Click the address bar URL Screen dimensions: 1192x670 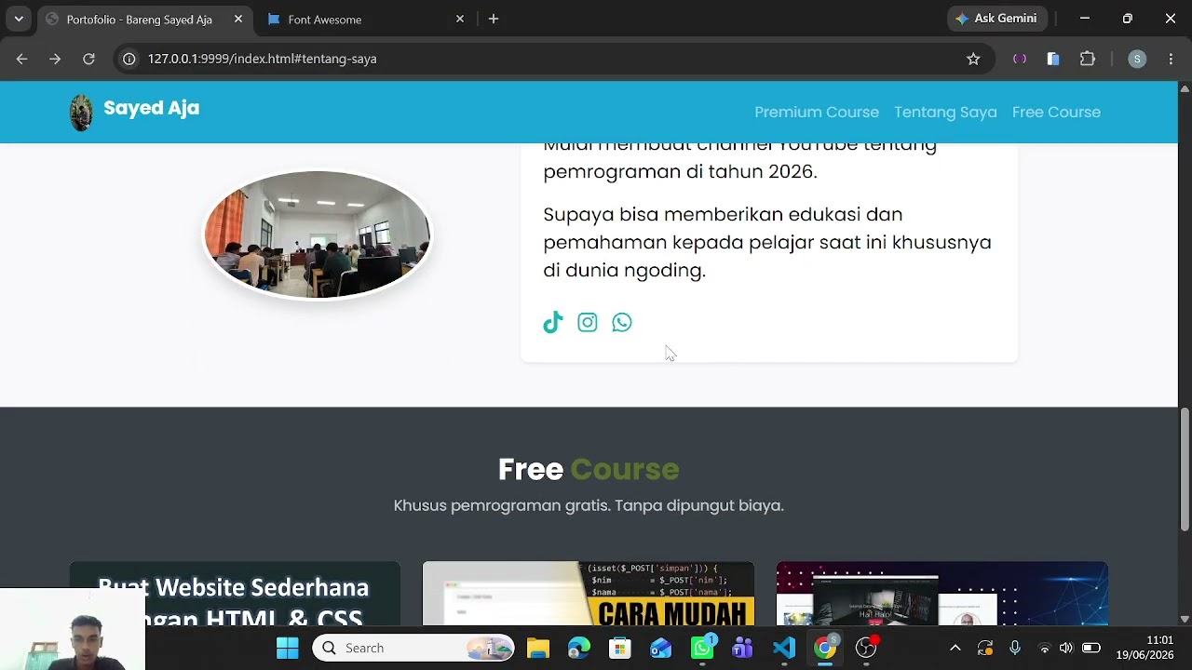262,59
